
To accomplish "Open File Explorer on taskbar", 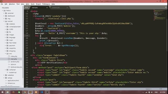I will 8,92.
